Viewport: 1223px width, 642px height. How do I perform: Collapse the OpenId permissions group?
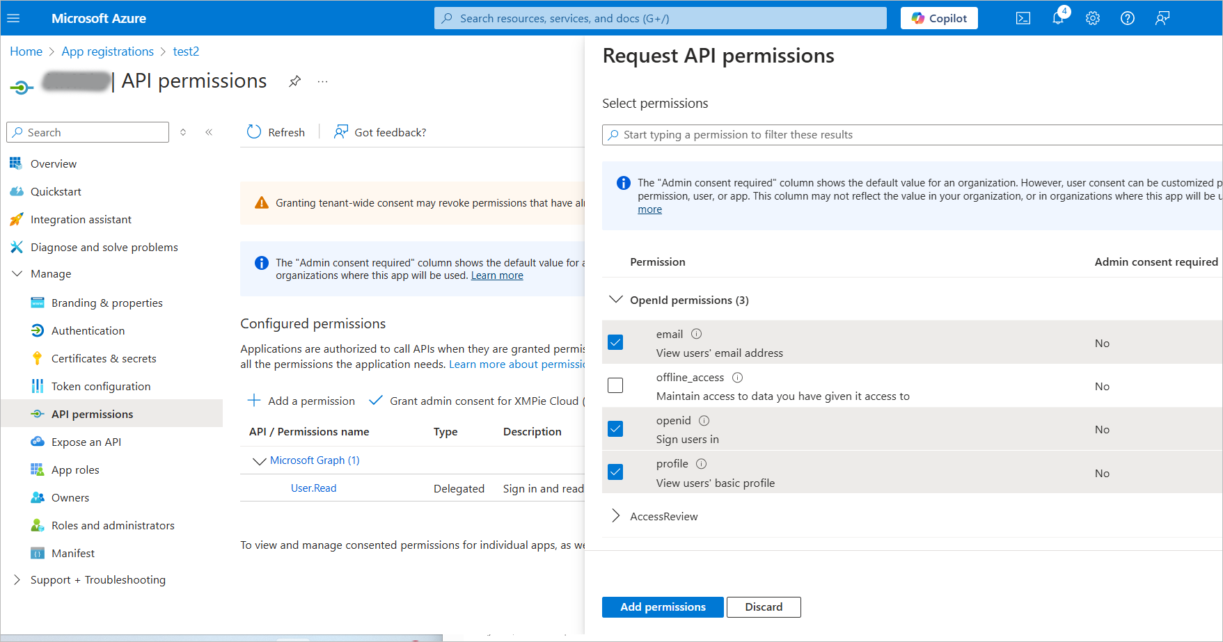coord(616,300)
